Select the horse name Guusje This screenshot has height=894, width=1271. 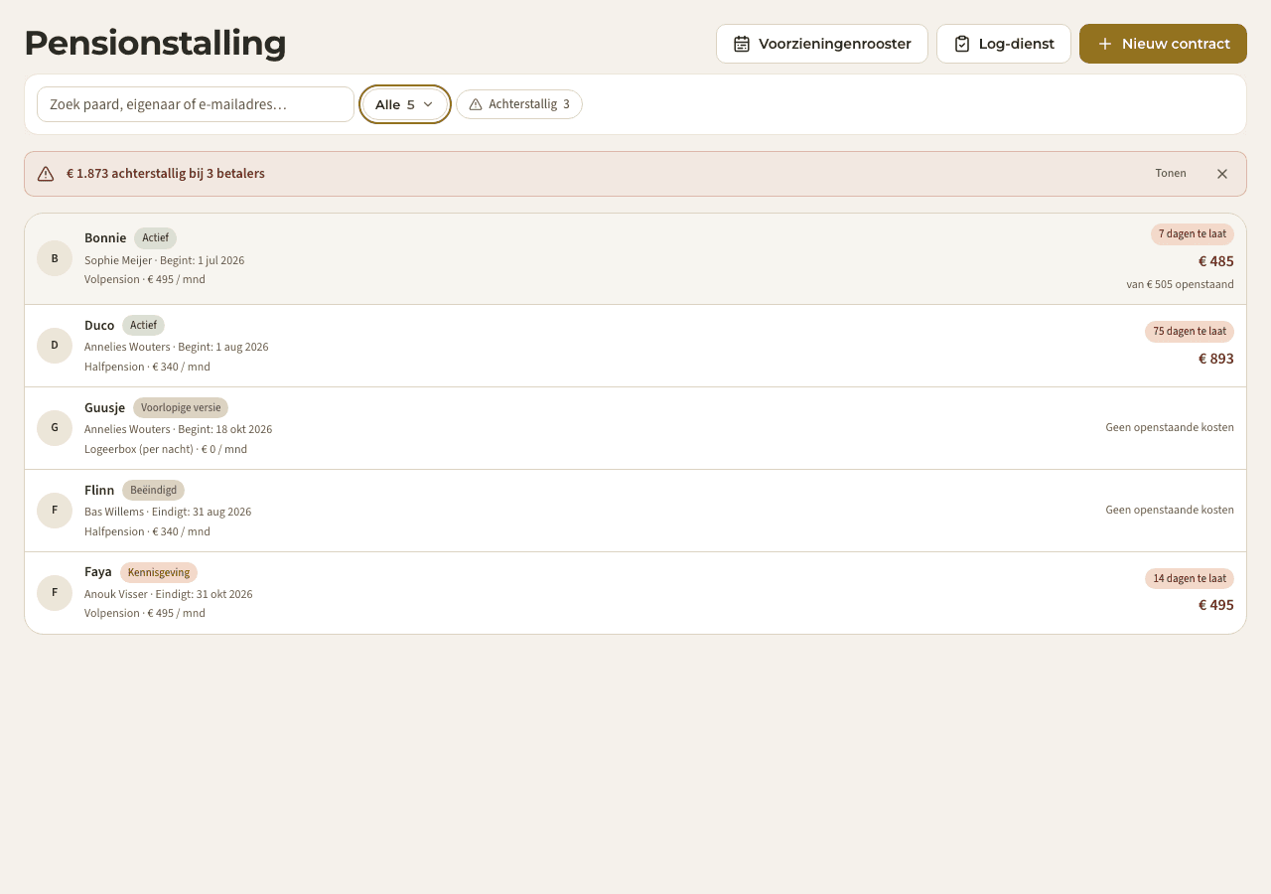[x=105, y=407]
